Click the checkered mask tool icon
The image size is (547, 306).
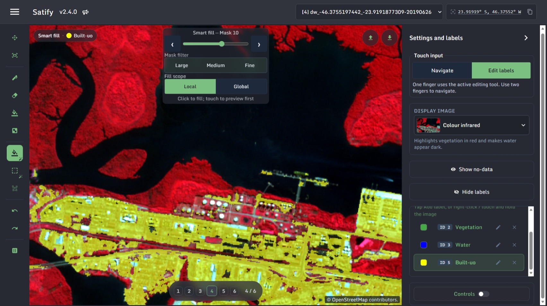[x=15, y=131]
